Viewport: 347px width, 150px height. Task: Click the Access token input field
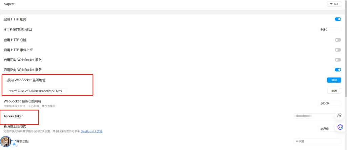(314, 116)
